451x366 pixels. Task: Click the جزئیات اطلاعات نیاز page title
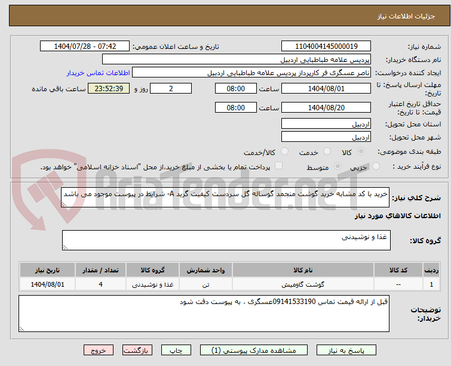[x=406, y=16]
